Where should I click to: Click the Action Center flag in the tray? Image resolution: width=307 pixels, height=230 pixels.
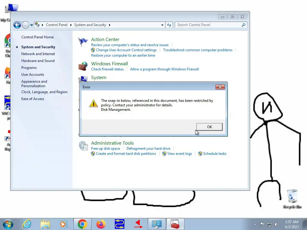[262, 224]
